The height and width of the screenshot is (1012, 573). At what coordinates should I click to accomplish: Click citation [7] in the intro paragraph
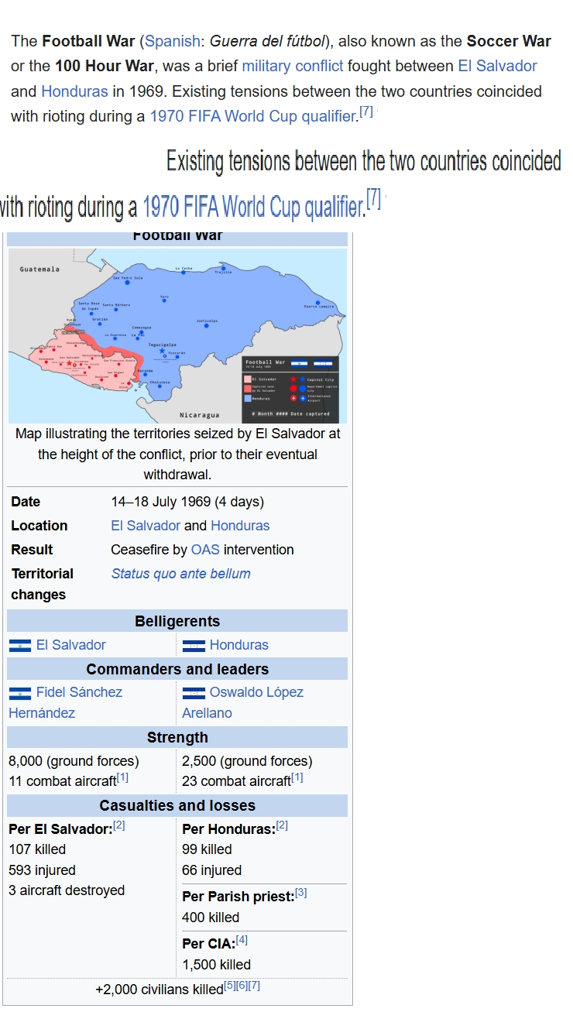pyautogui.click(x=366, y=111)
